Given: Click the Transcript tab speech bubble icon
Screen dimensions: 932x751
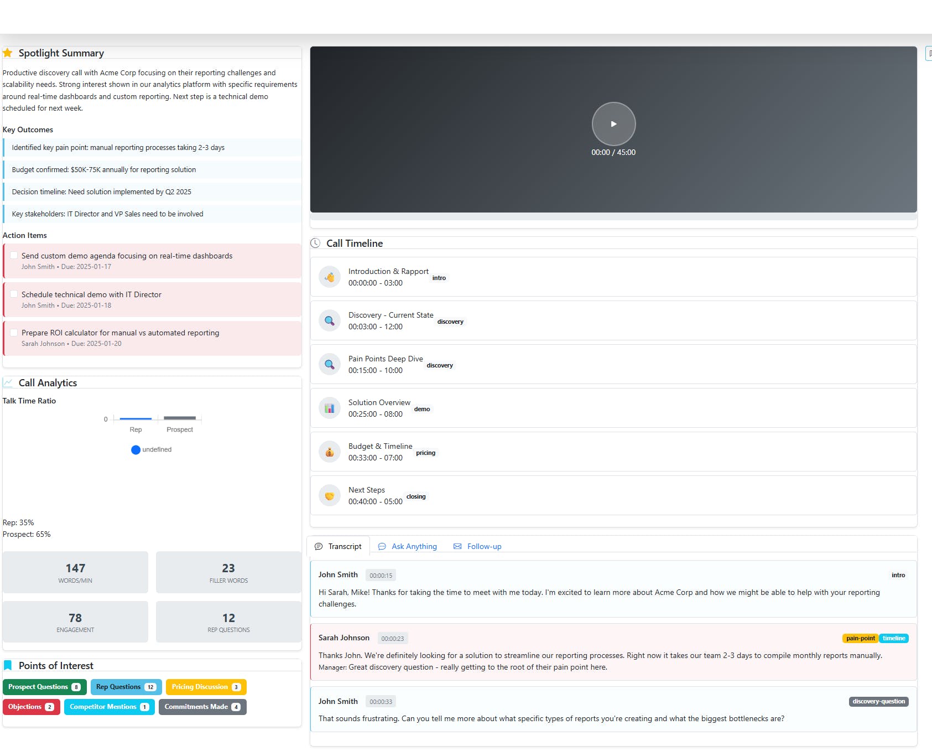Looking at the screenshot, I should pos(319,546).
